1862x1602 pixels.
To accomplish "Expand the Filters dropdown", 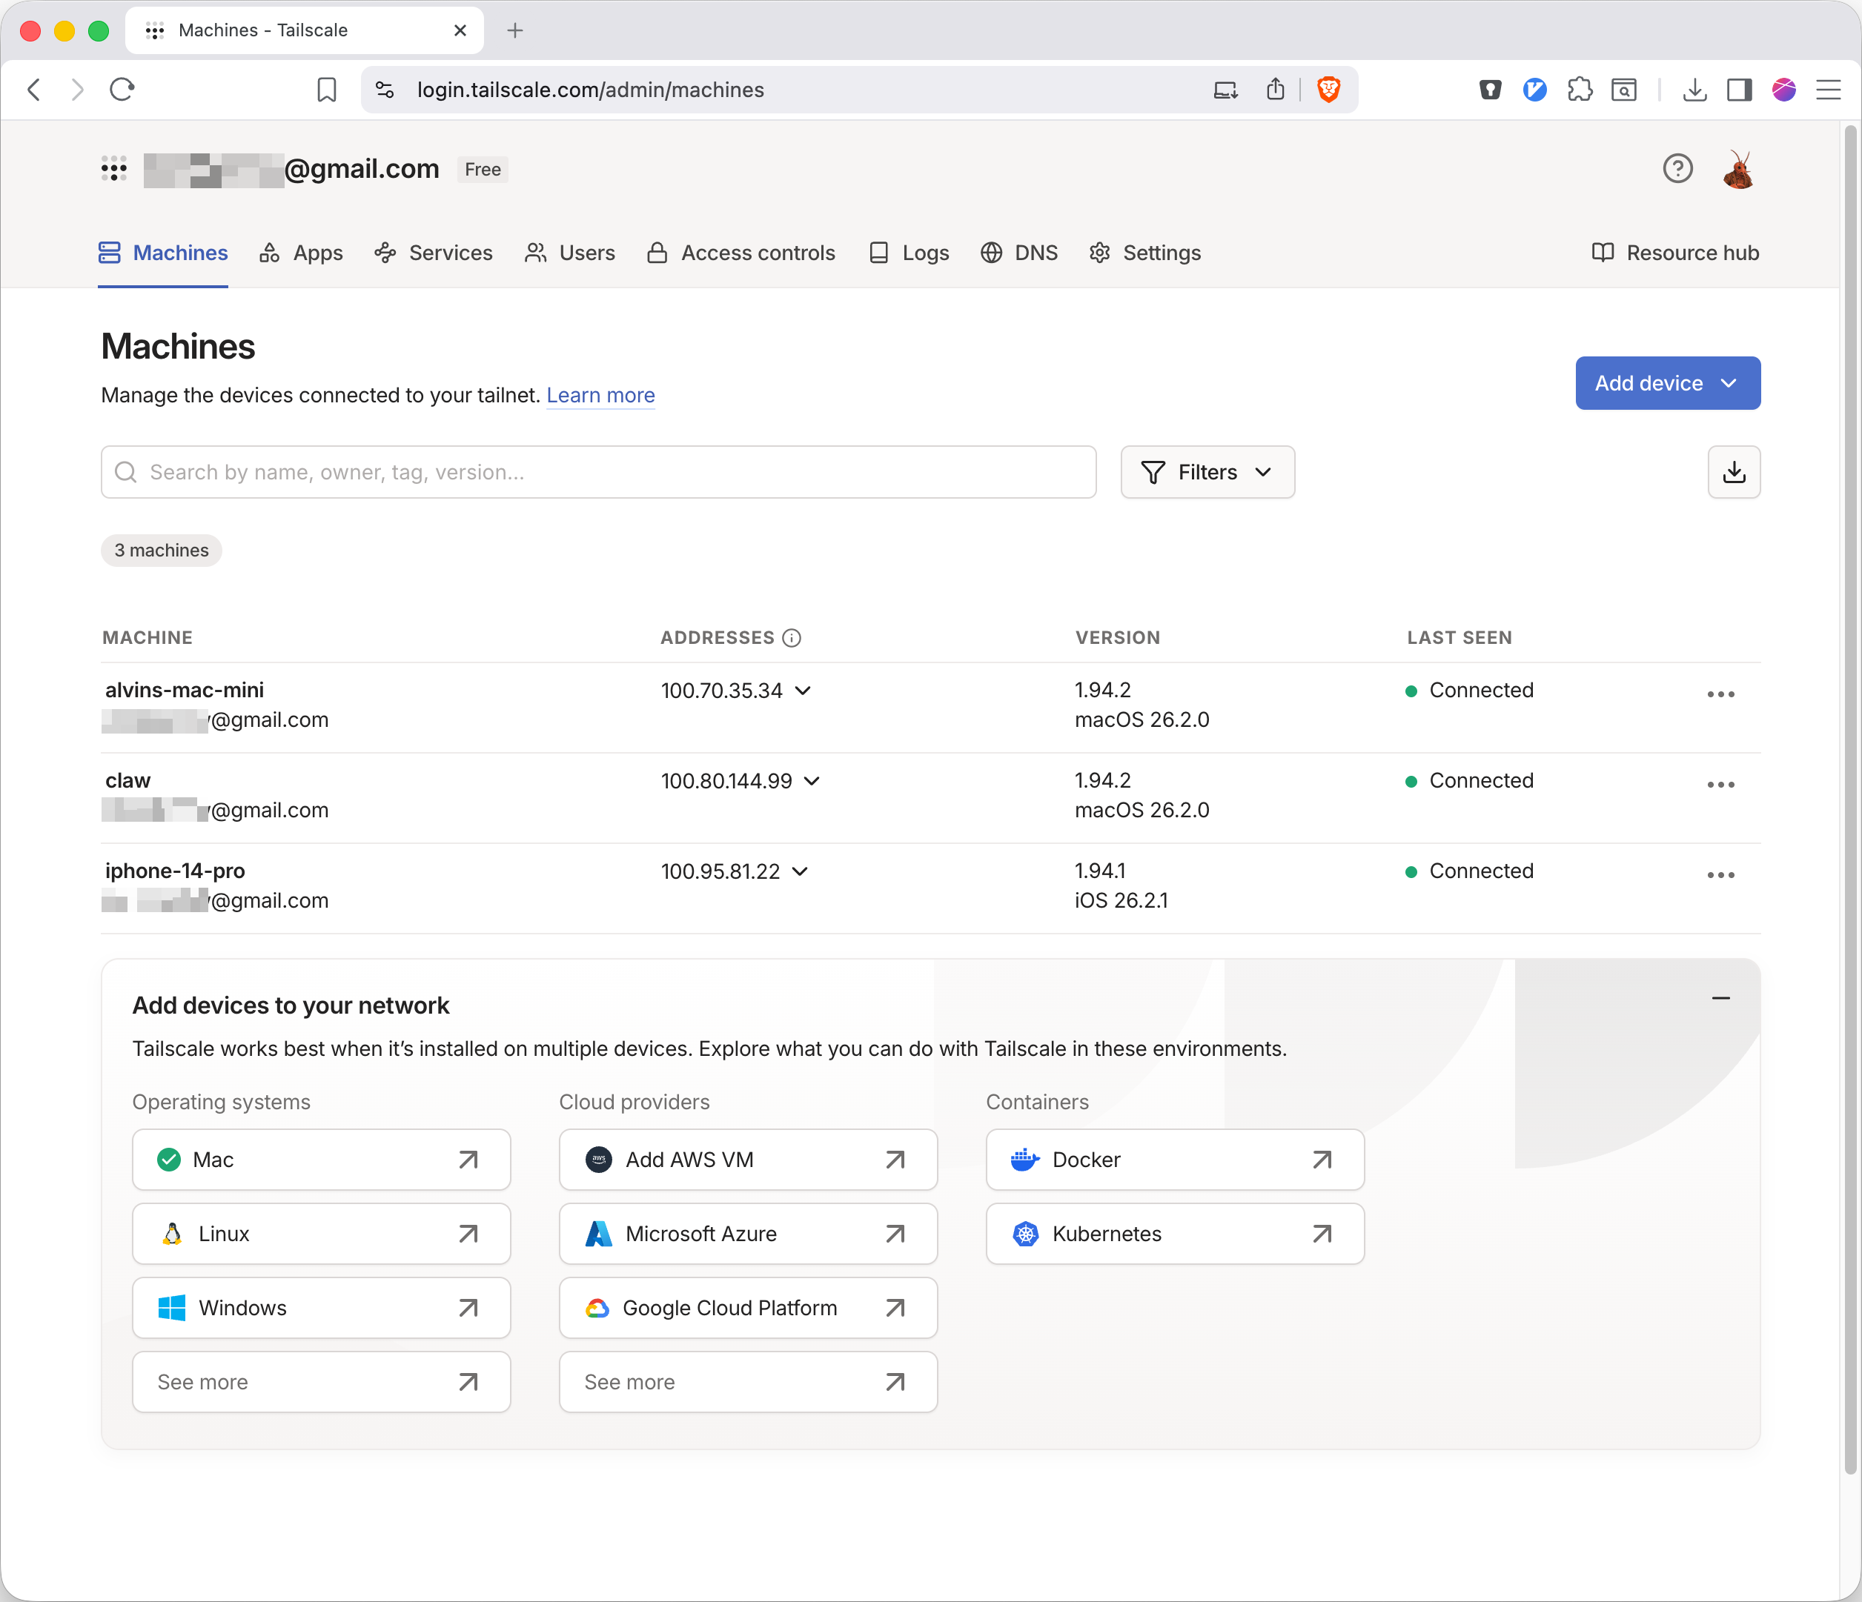I will 1207,472.
